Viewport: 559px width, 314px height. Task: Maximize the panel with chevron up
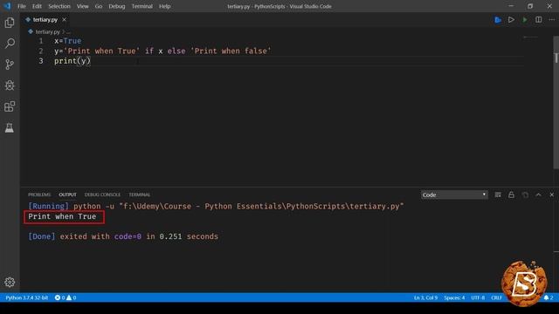(539, 195)
